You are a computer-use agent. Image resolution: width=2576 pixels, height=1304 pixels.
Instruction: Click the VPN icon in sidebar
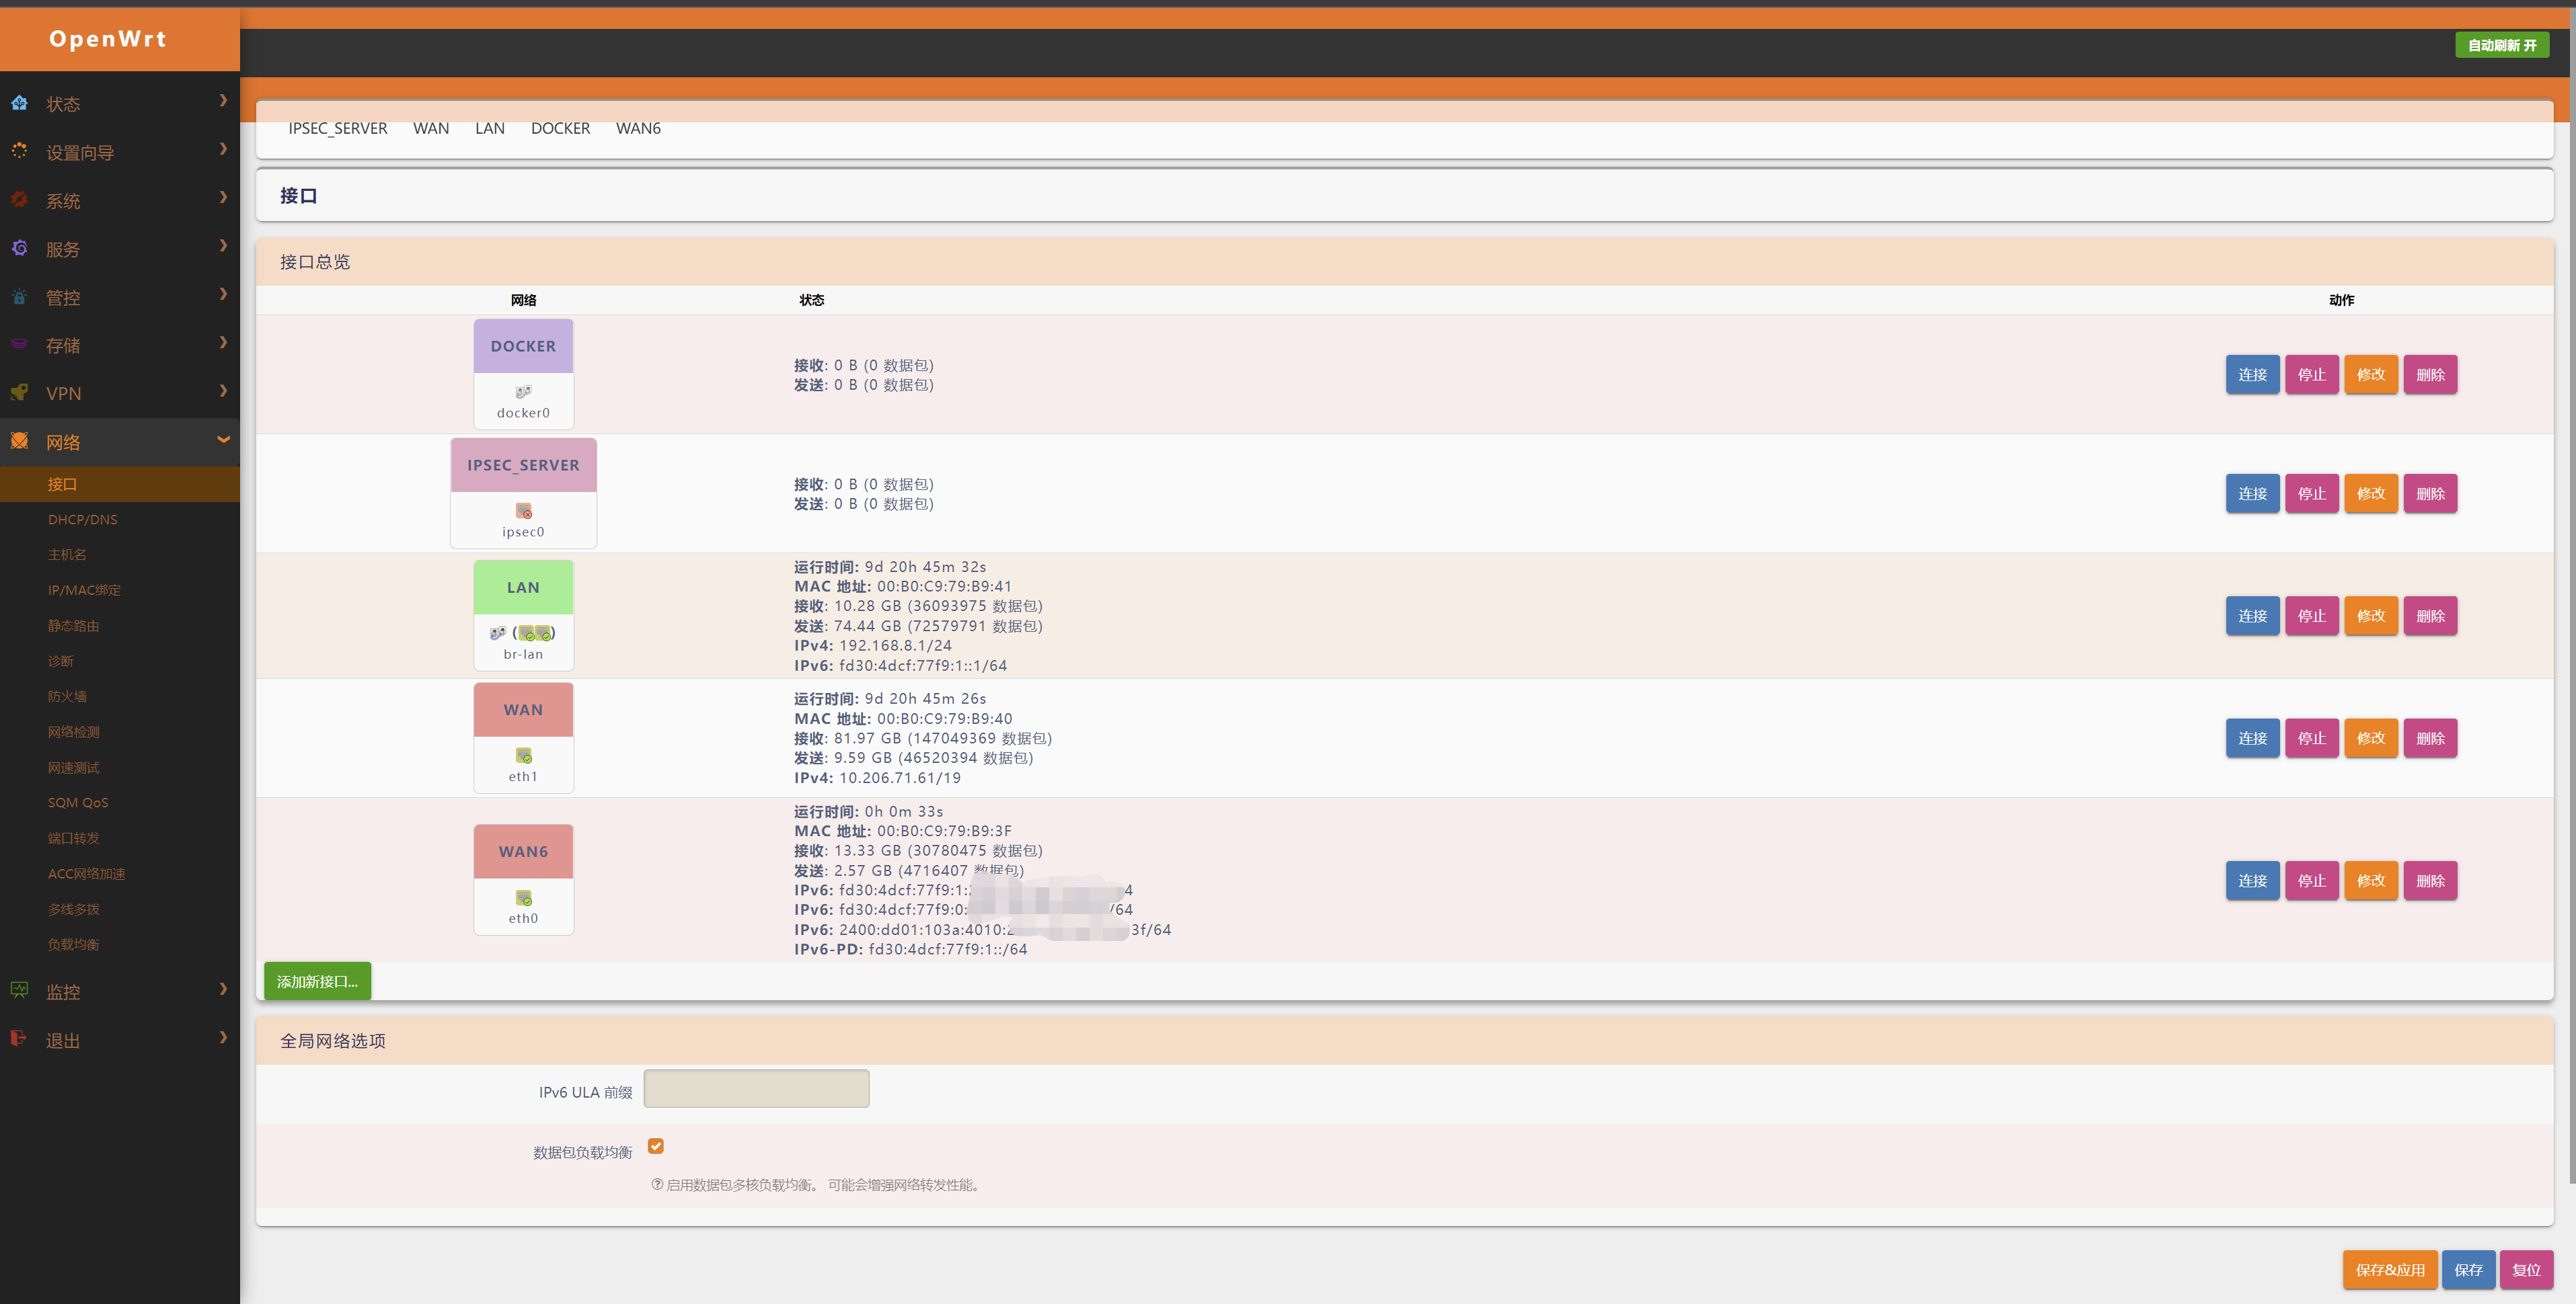pos(19,393)
